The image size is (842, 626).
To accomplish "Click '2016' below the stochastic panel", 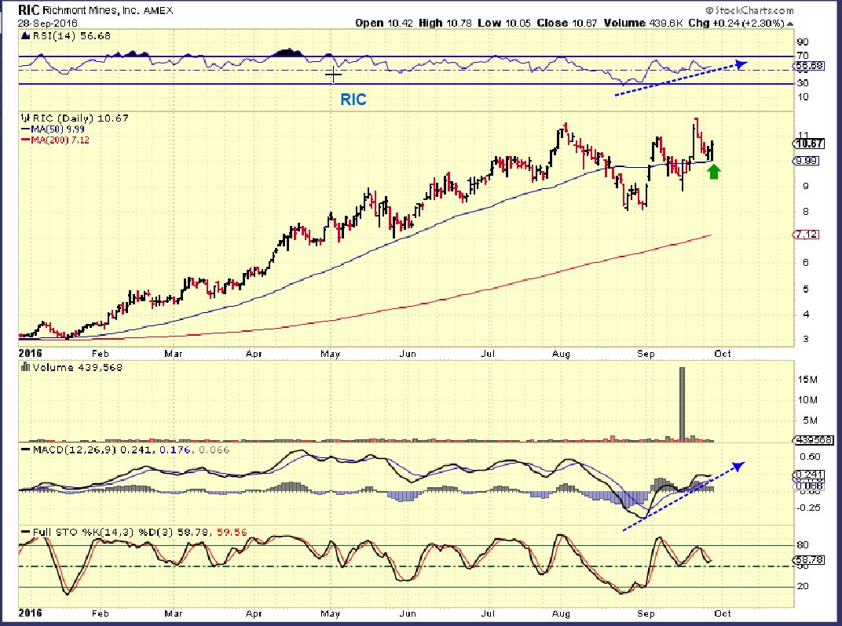I will click(30, 613).
